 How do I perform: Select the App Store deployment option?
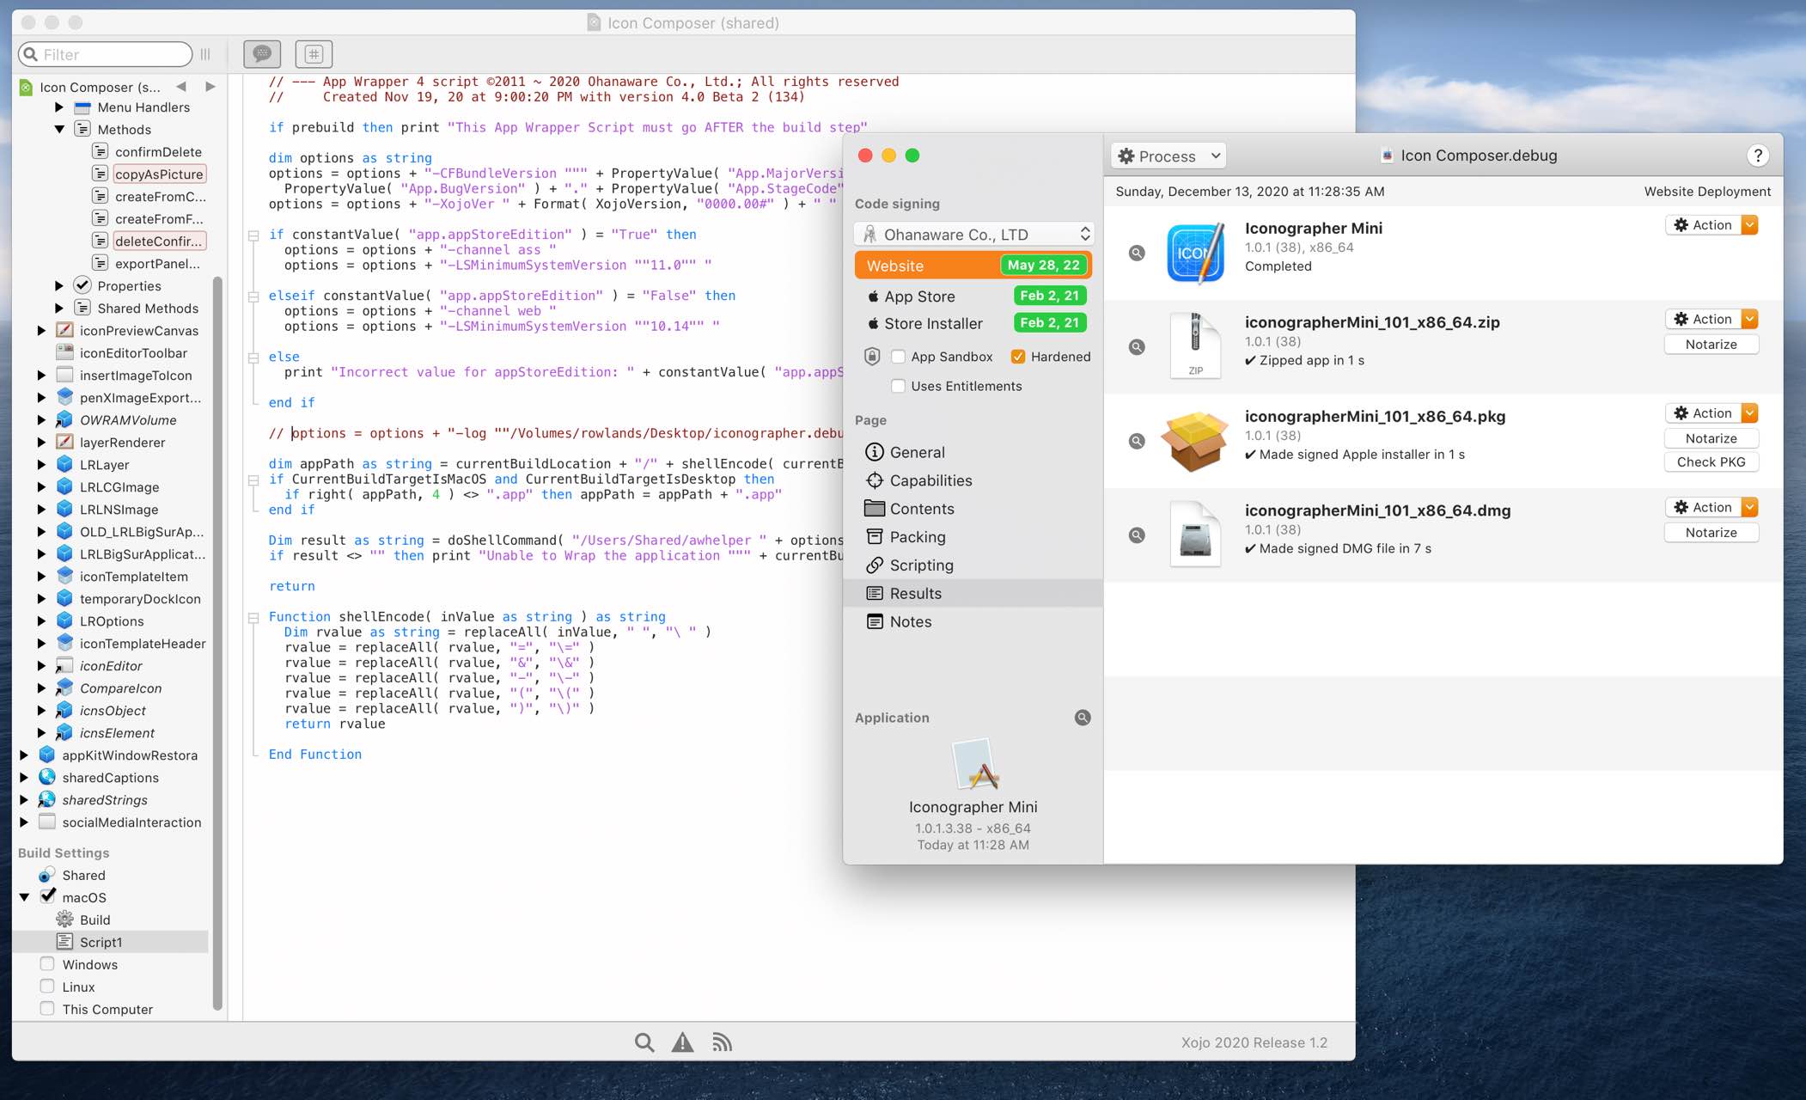coord(973,296)
